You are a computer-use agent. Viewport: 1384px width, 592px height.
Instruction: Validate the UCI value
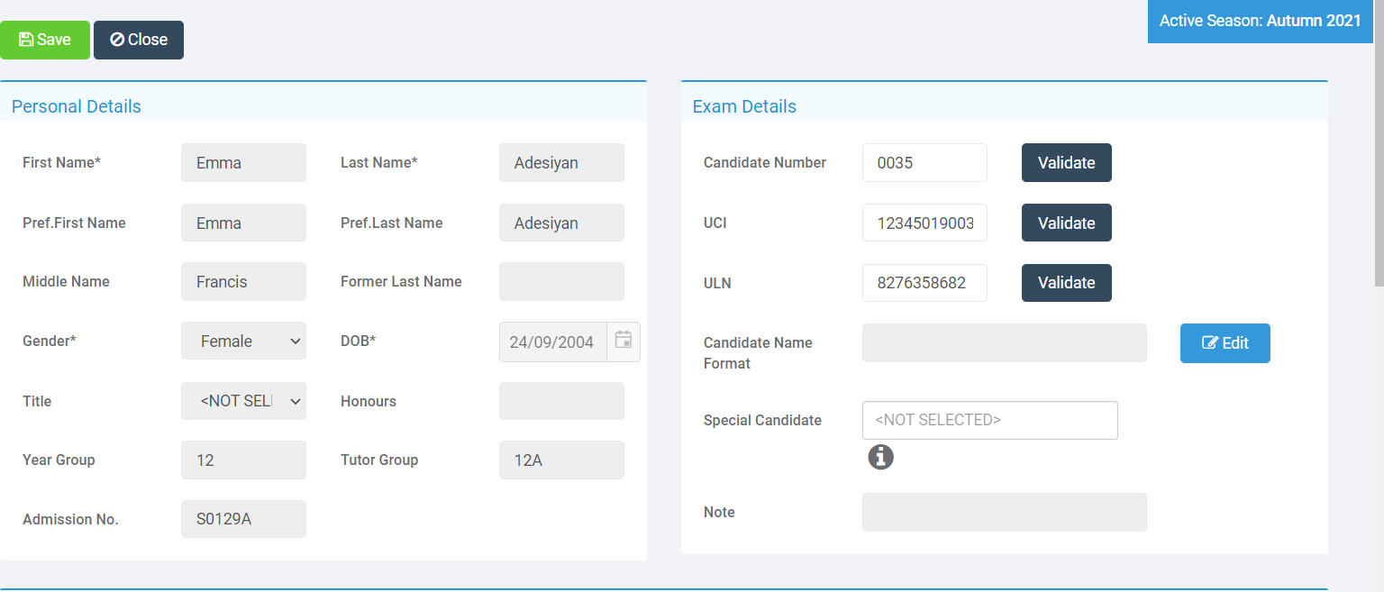1066,223
